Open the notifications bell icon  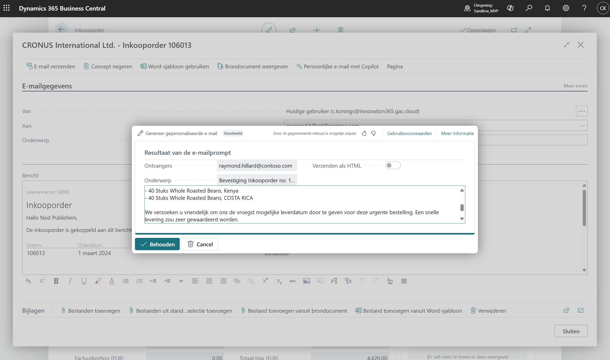pos(547,8)
